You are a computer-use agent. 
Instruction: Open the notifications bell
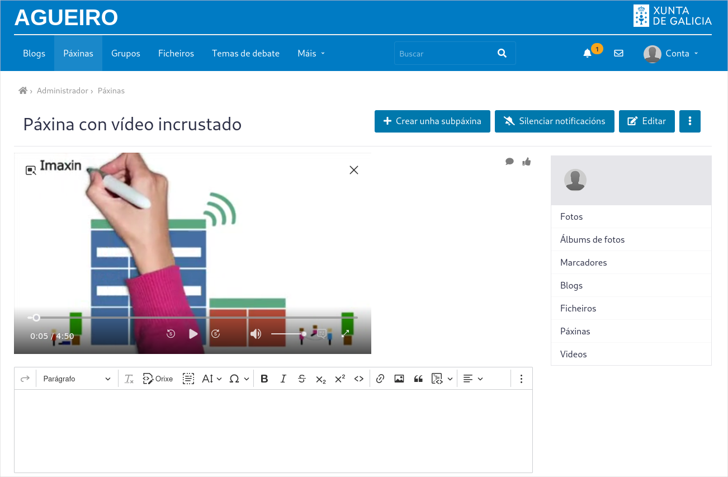point(587,54)
